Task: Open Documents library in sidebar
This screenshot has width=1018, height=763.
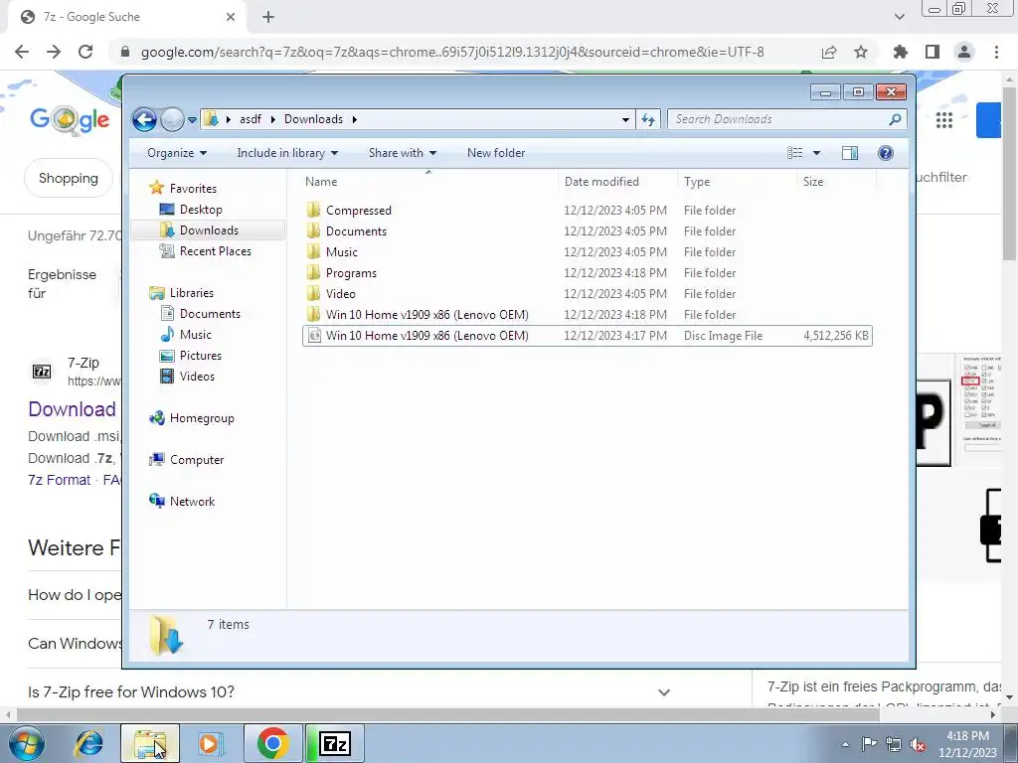Action: point(210,314)
